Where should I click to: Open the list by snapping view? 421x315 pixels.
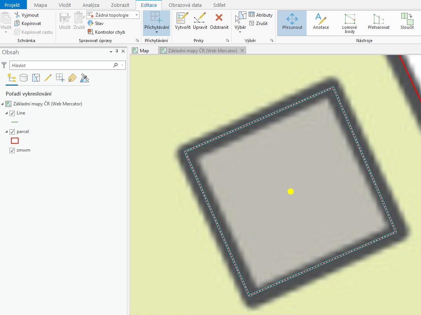coord(60,78)
